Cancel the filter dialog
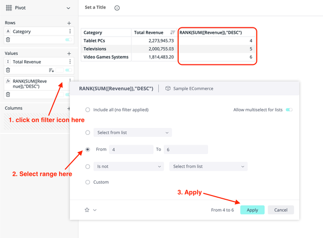 click(280, 210)
